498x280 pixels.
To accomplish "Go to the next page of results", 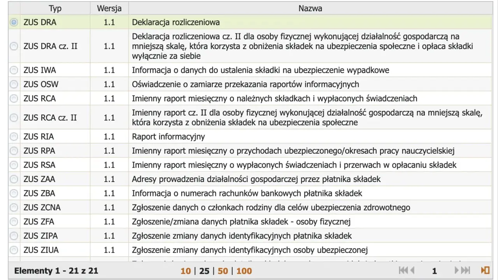I will [x=457, y=270].
